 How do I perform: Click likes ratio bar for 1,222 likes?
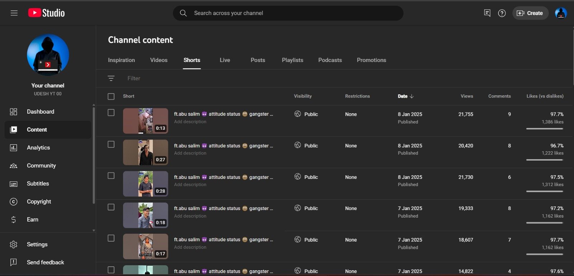[x=545, y=160]
